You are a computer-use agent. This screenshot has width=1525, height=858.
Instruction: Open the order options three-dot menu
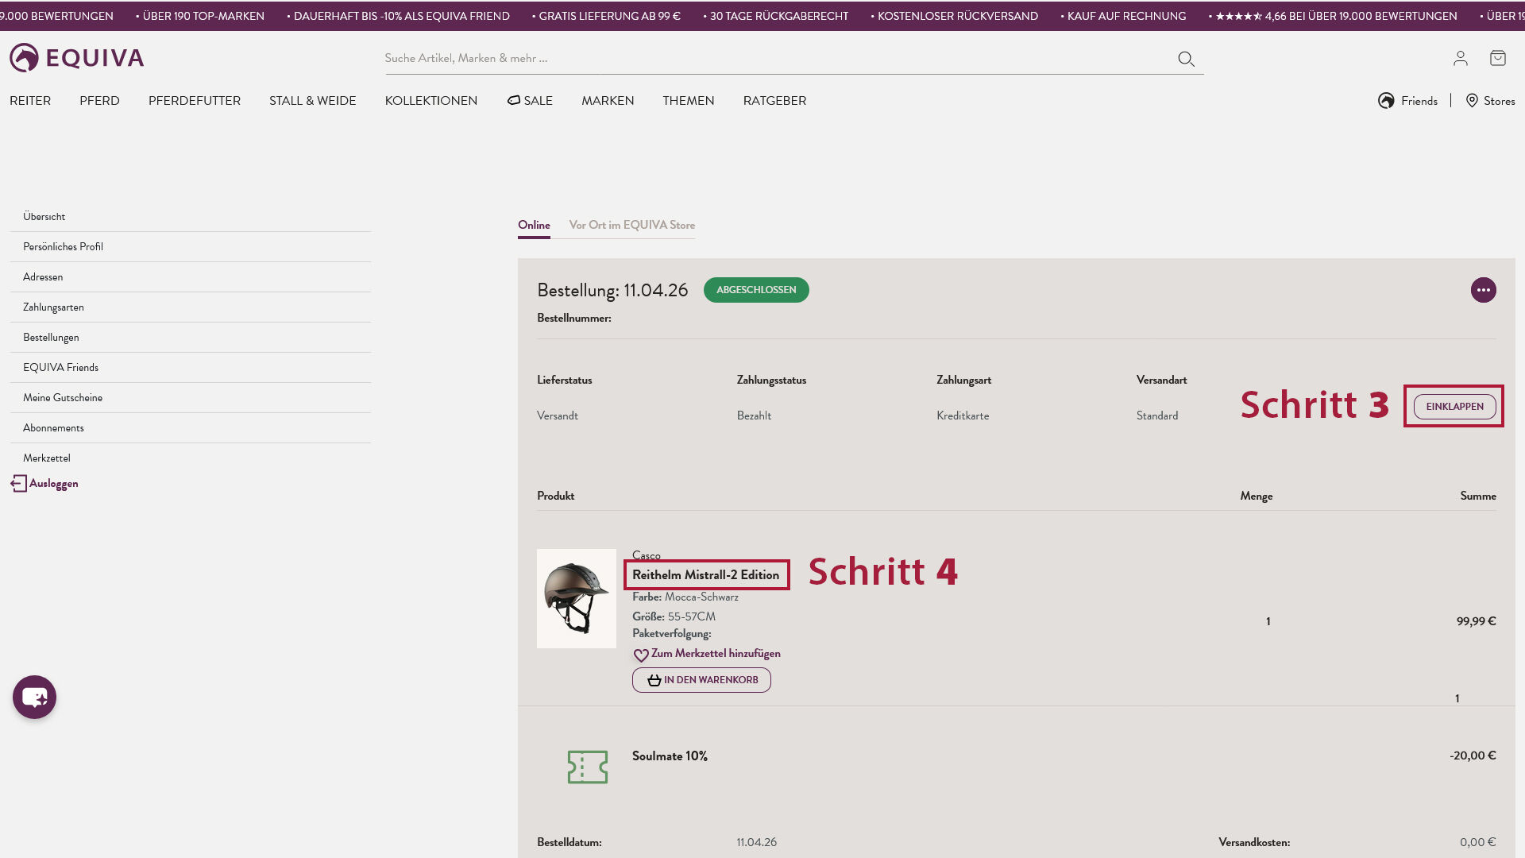[x=1483, y=290]
